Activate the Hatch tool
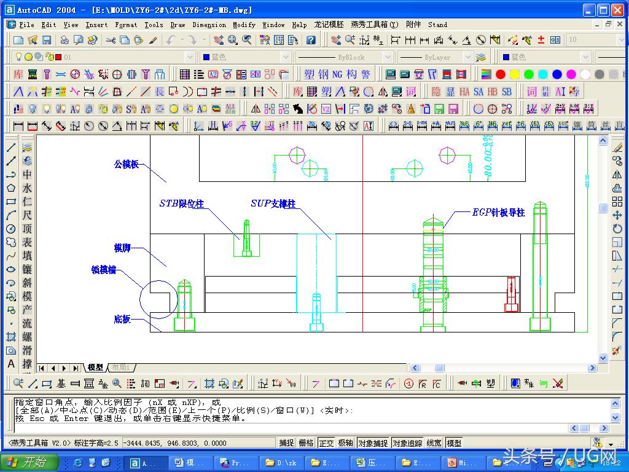The image size is (629, 472). 11,337
